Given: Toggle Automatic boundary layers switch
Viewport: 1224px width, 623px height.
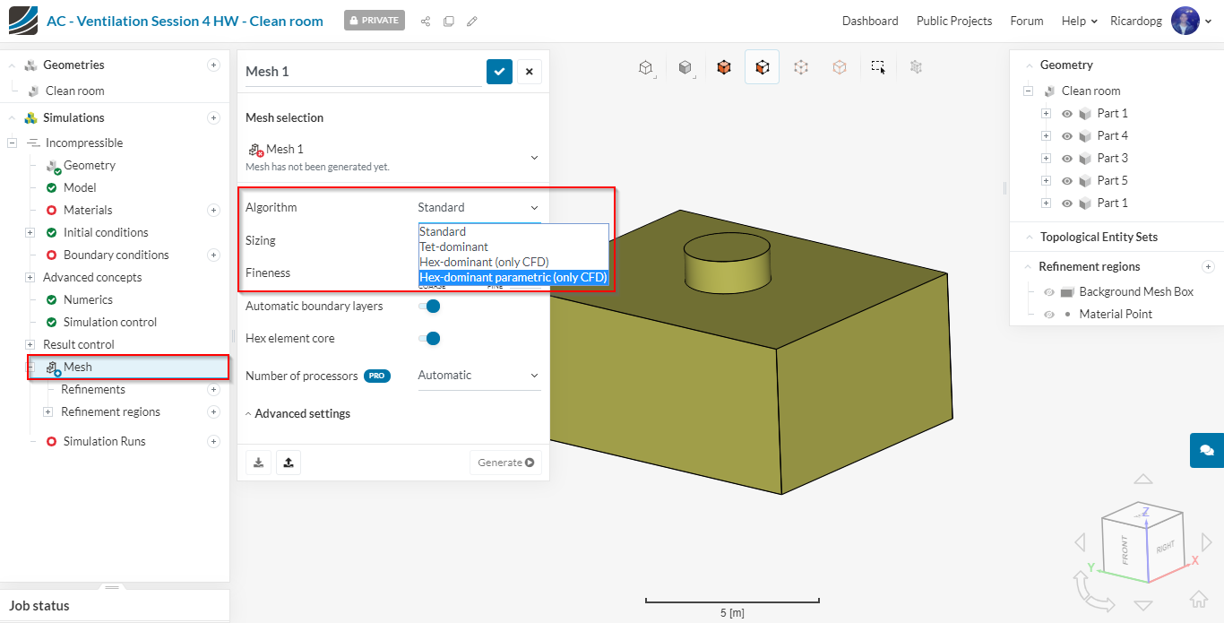Looking at the screenshot, I should click(x=430, y=306).
